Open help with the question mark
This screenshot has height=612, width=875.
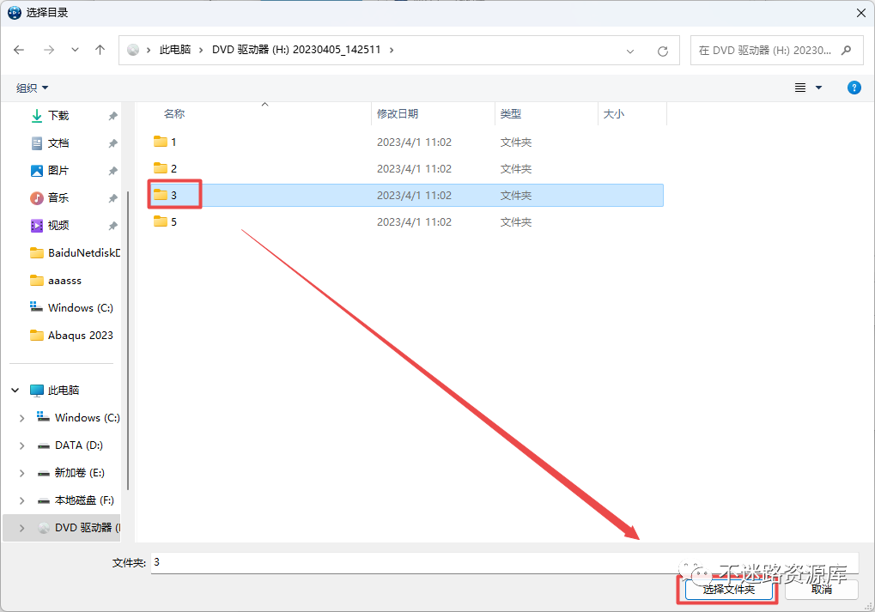[x=854, y=88]
